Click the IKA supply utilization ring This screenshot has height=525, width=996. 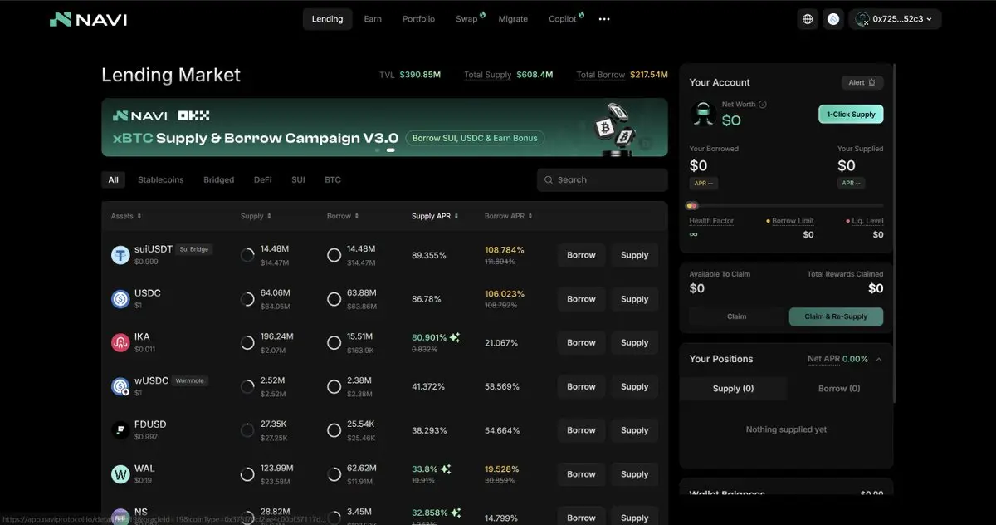tap(247, 342)
